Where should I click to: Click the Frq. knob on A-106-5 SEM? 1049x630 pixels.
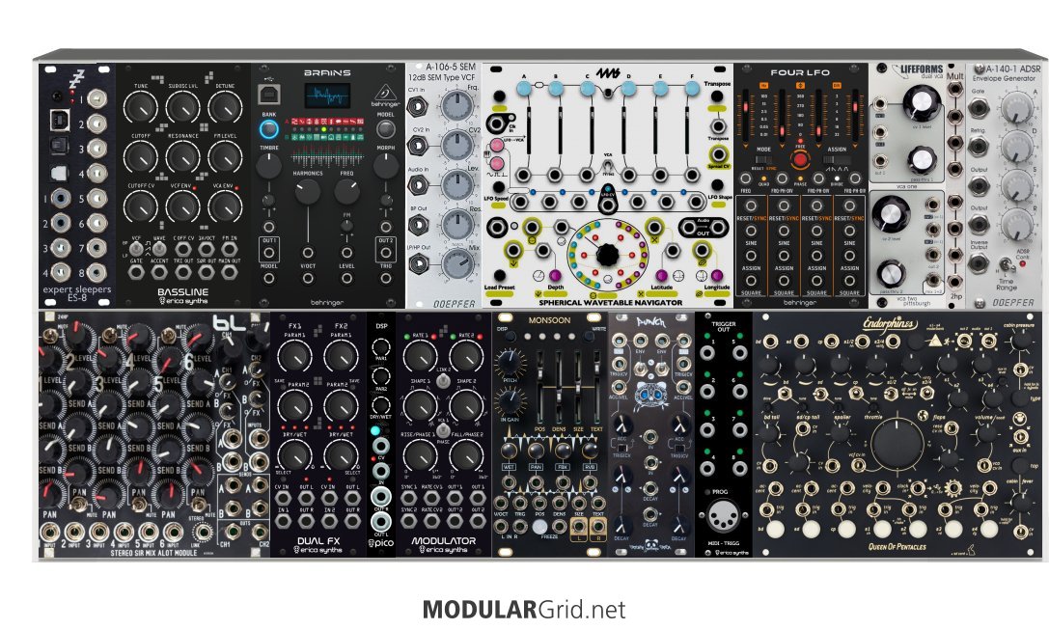pos(456,106)
